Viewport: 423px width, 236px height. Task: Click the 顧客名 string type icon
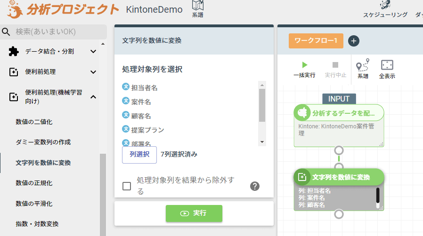[x=126, y=115]
